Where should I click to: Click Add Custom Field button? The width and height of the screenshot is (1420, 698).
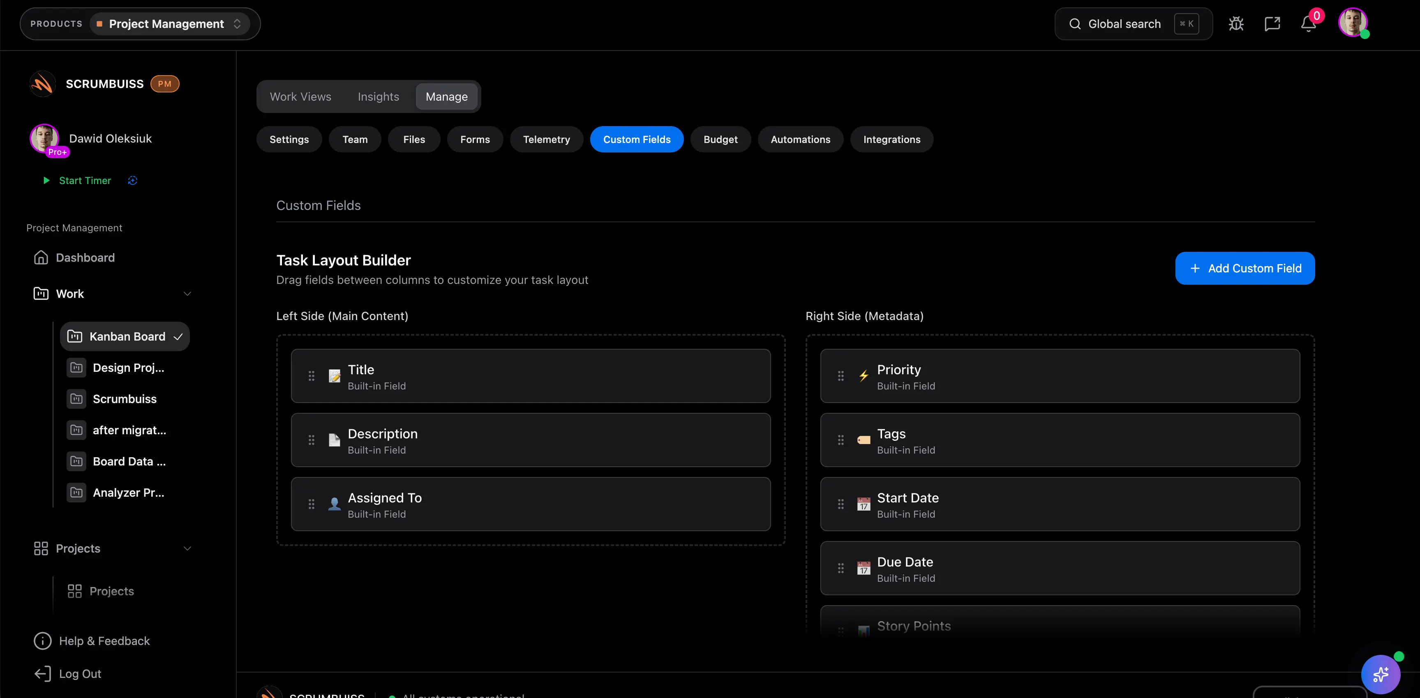pyautogui.click(x=1245, y=268)
